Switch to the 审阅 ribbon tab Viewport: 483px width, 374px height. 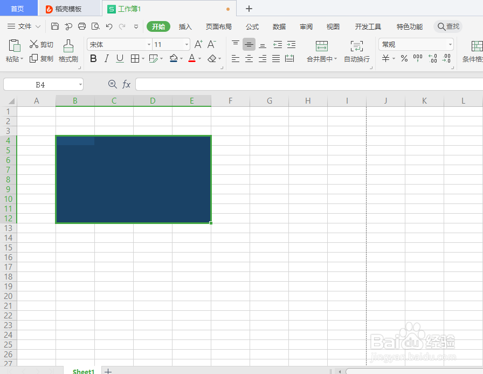pyautogui.click(x=306, y=27)
